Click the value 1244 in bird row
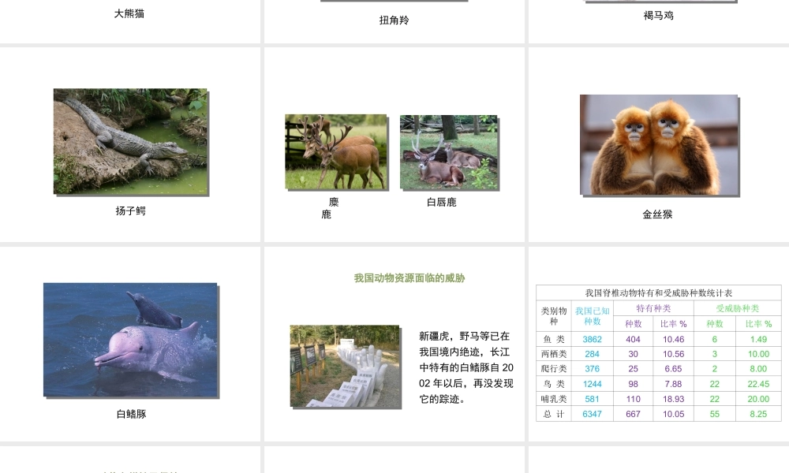Viewport: 789px width, 473px height. click(593, 384)
